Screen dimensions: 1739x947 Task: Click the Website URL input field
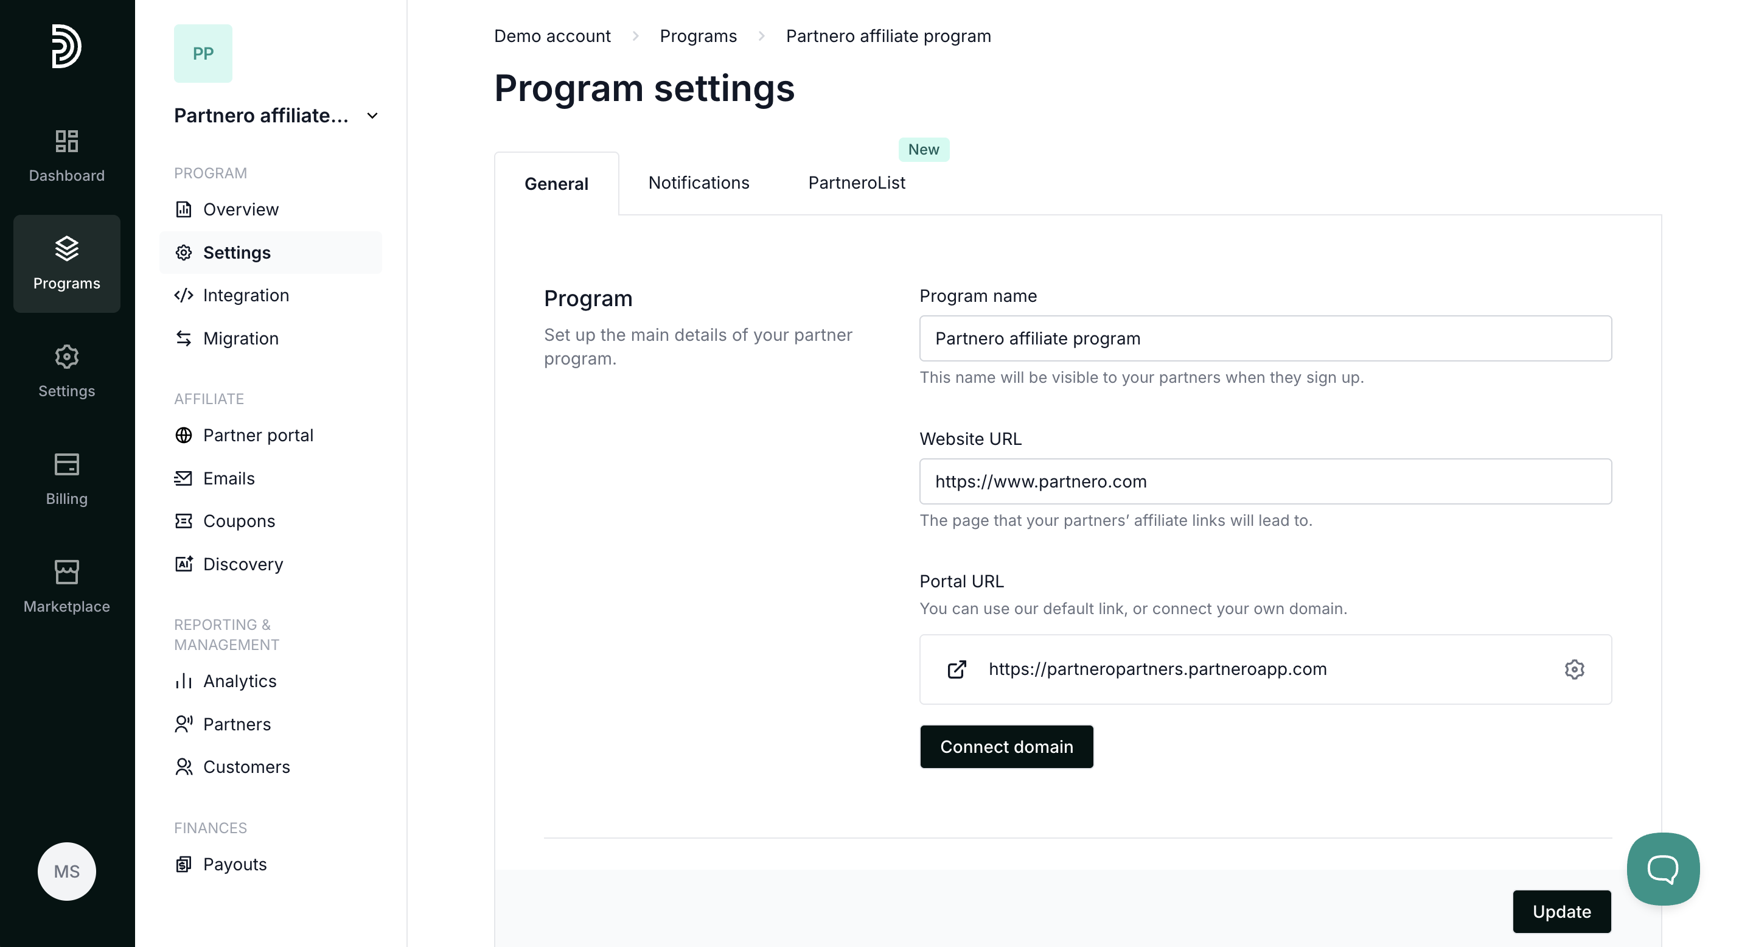click(x=1265, y=481)
